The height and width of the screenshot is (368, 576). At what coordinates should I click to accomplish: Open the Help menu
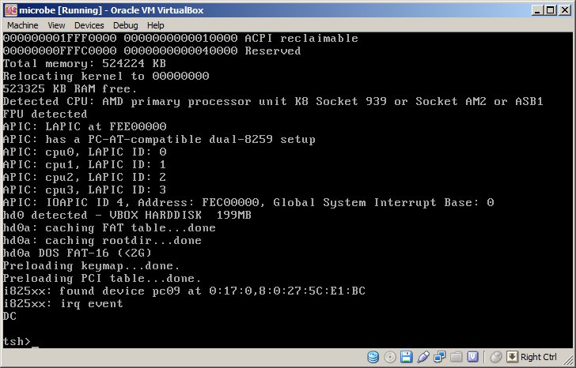coord(155,25)
